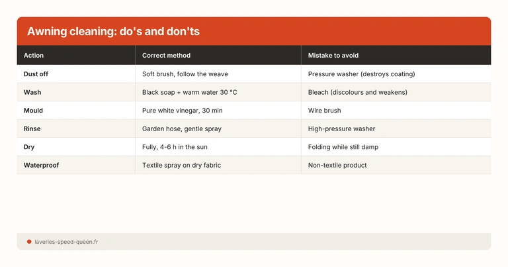Click the 'Folding while still damp' cell
This screenshot has height=267, width=508.
(343, 147)
